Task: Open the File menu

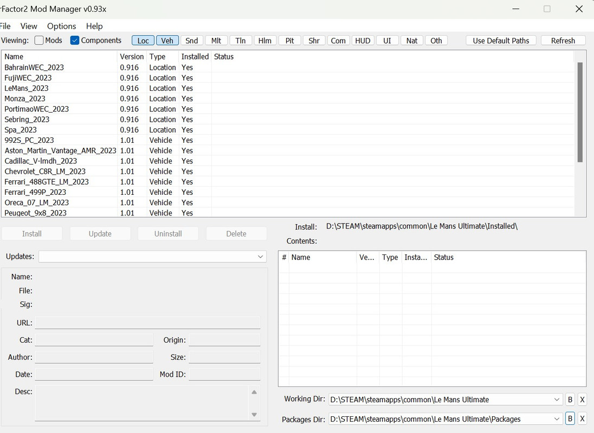Action: pyautogui.click(x=5, y=26)
